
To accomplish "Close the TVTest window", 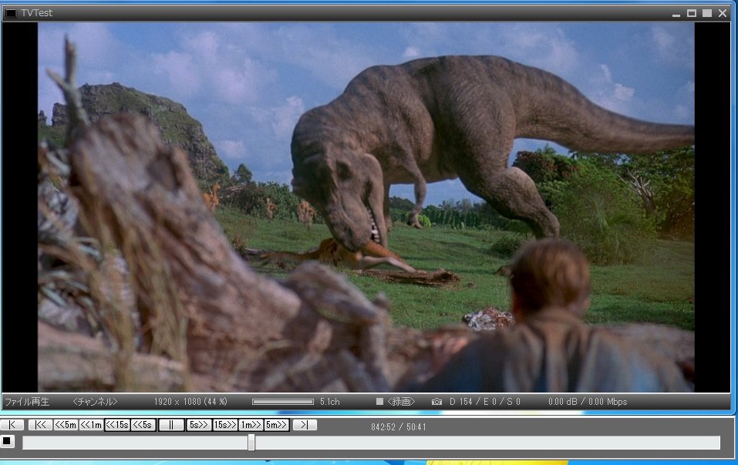I will click(x=723, y=13).
